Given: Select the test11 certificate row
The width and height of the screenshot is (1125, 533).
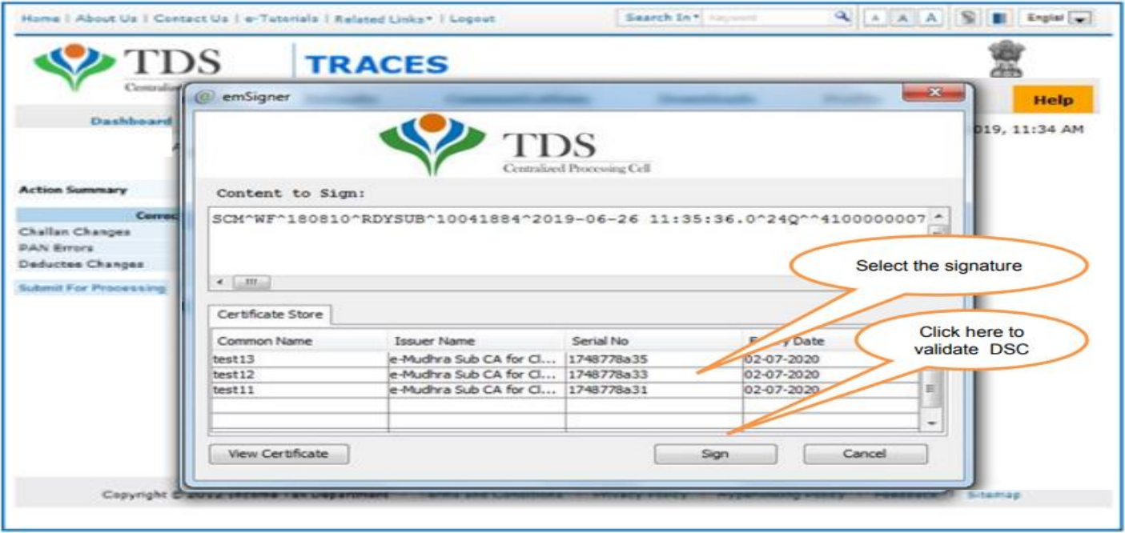Looking at the screenshot, I should click(x=565, y=390).
